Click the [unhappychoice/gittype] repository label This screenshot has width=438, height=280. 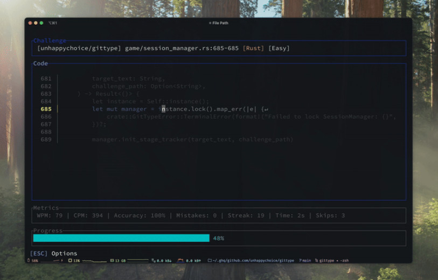tap(79, 48)
